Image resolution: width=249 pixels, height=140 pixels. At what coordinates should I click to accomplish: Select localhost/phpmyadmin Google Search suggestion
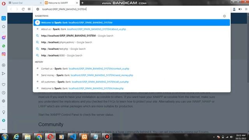(132, 42)
